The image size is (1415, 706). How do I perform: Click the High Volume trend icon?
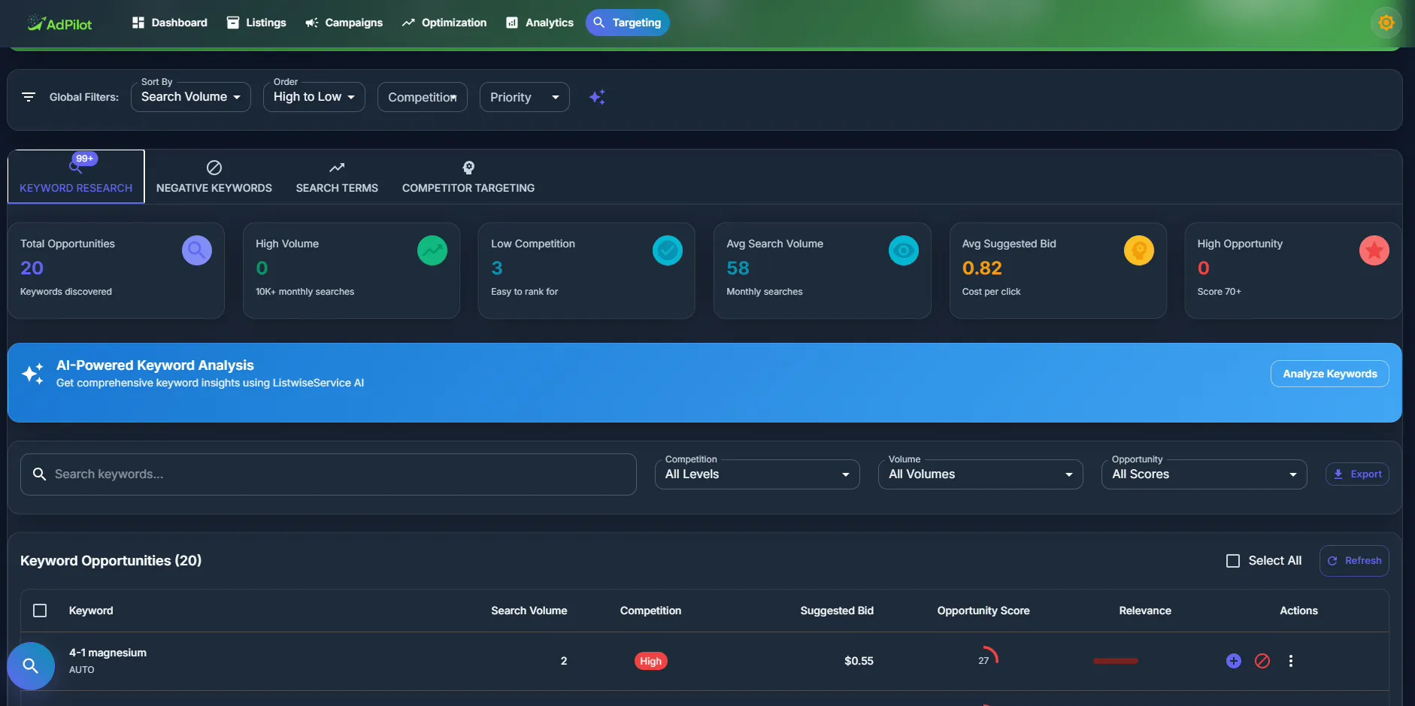432,250
